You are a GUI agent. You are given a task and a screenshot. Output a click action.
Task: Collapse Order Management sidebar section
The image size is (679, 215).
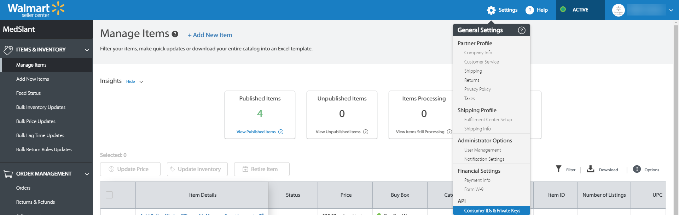coord(87,174)
